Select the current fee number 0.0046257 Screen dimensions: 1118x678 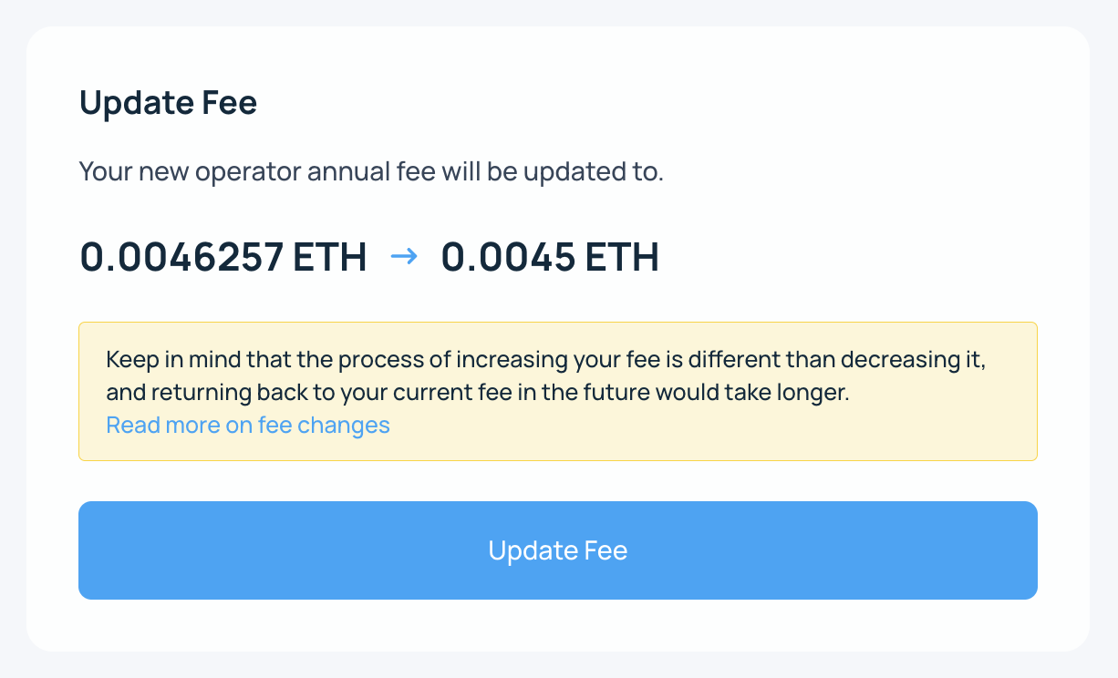coord(181,257)
